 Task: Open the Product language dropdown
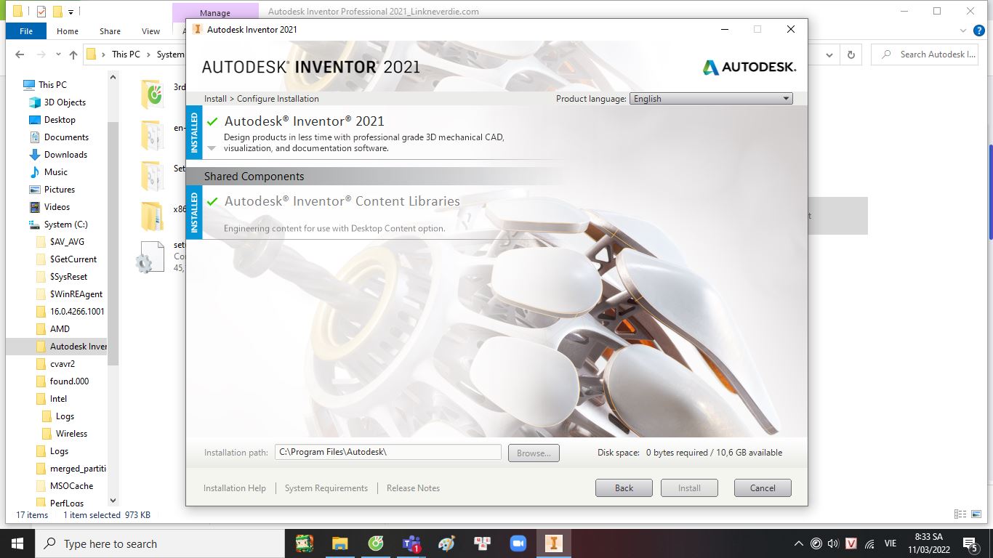click(x=787, y=99)
